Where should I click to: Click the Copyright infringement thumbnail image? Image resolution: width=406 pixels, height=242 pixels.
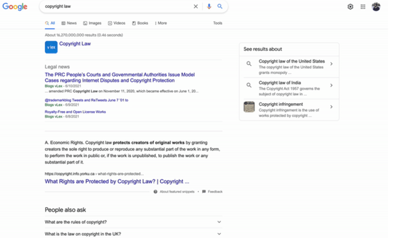249,107
